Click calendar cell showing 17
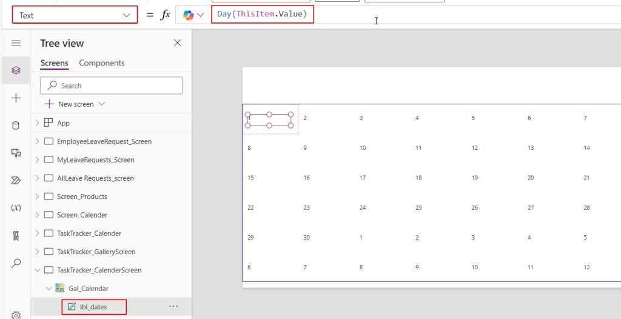The width and height of the screenshot is (621, 319). [x=363, y=178]
